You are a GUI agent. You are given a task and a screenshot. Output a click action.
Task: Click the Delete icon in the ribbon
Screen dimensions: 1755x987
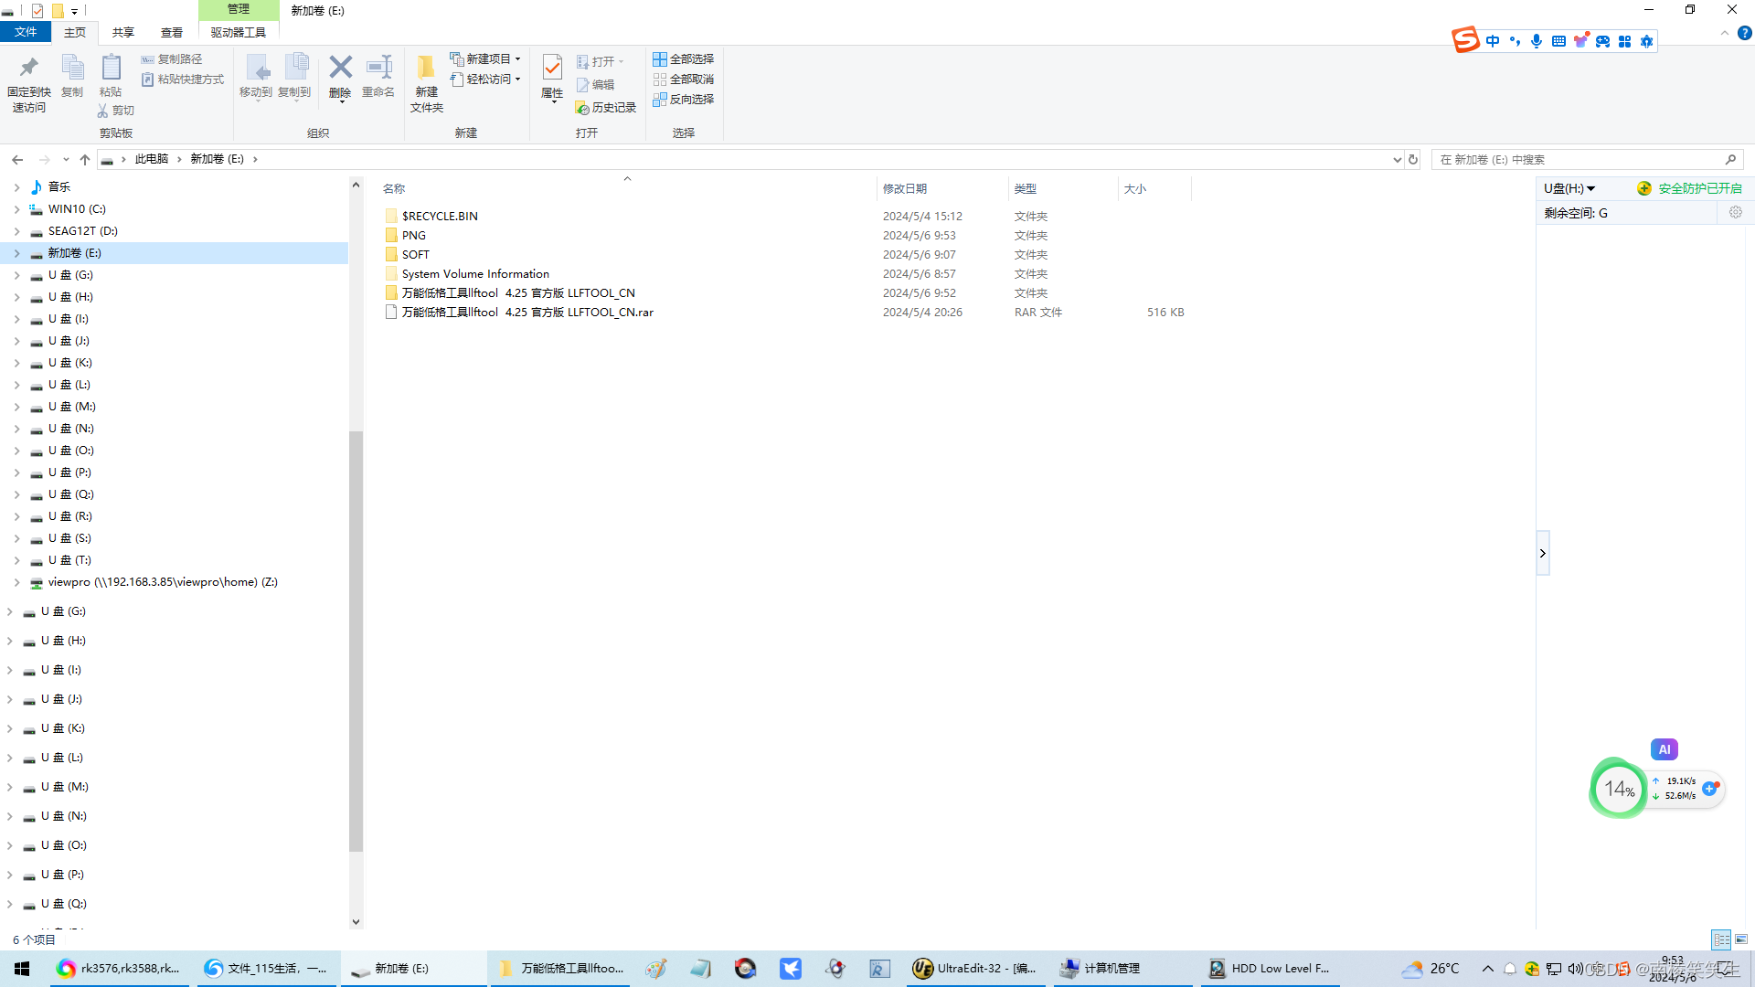coord(340,69)
